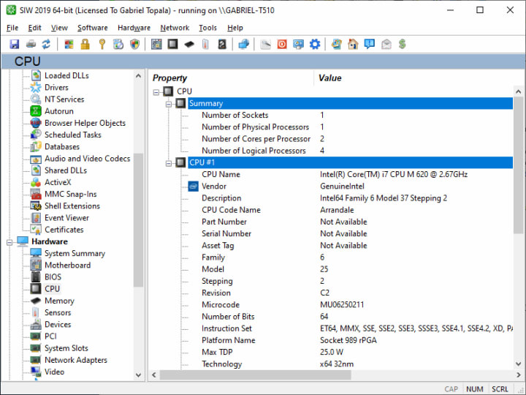Click the Windows flag toolbar icon

69,44
